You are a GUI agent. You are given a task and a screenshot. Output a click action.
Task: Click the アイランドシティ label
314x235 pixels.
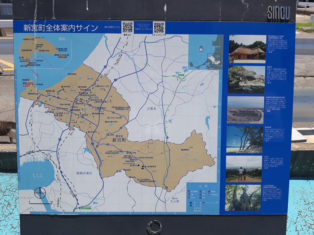point(27,198)
